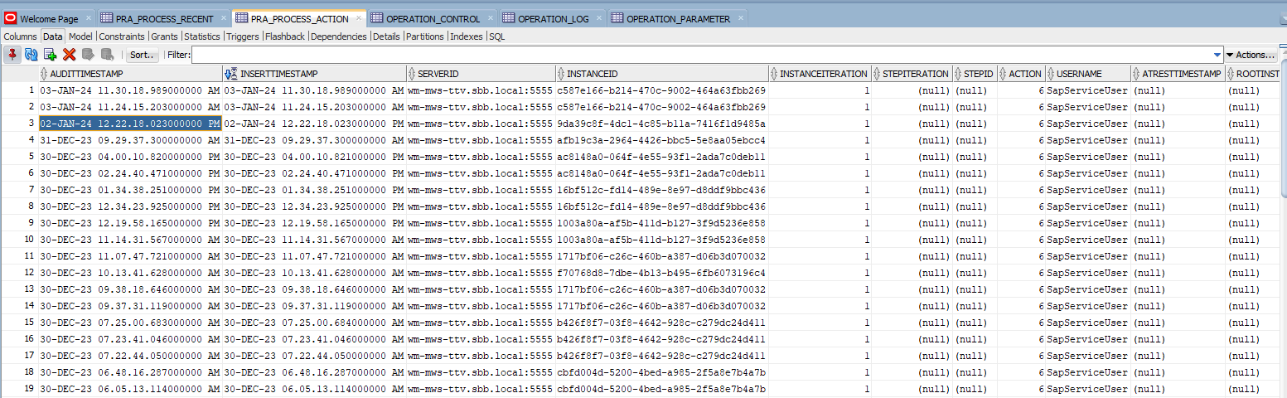The height and width of the screenshot is (398, 1287).
Task: Click the Oracle icon on Welcome Page tab
Action: coord(11,18)
